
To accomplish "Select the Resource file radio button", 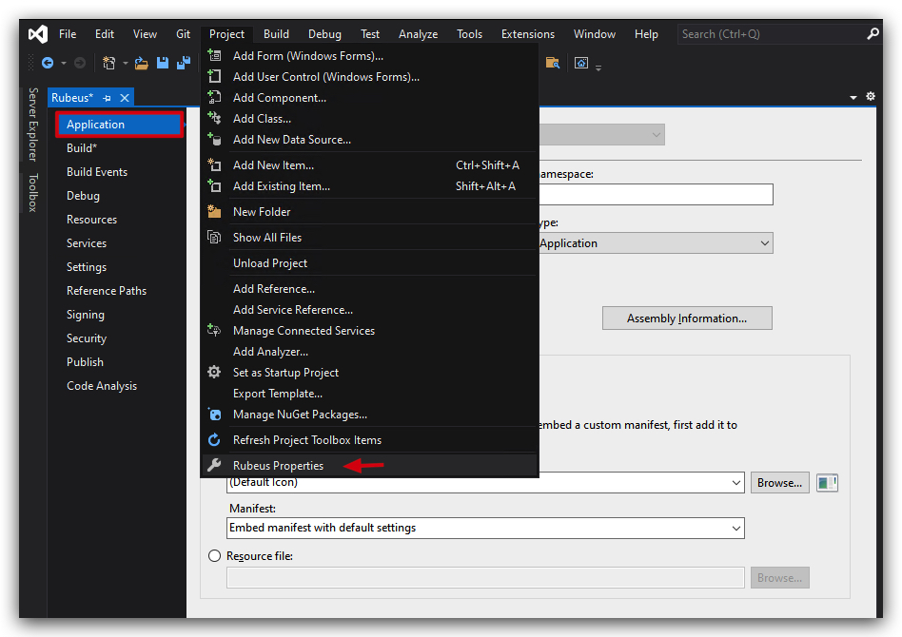I will click(x=215, y=556).
